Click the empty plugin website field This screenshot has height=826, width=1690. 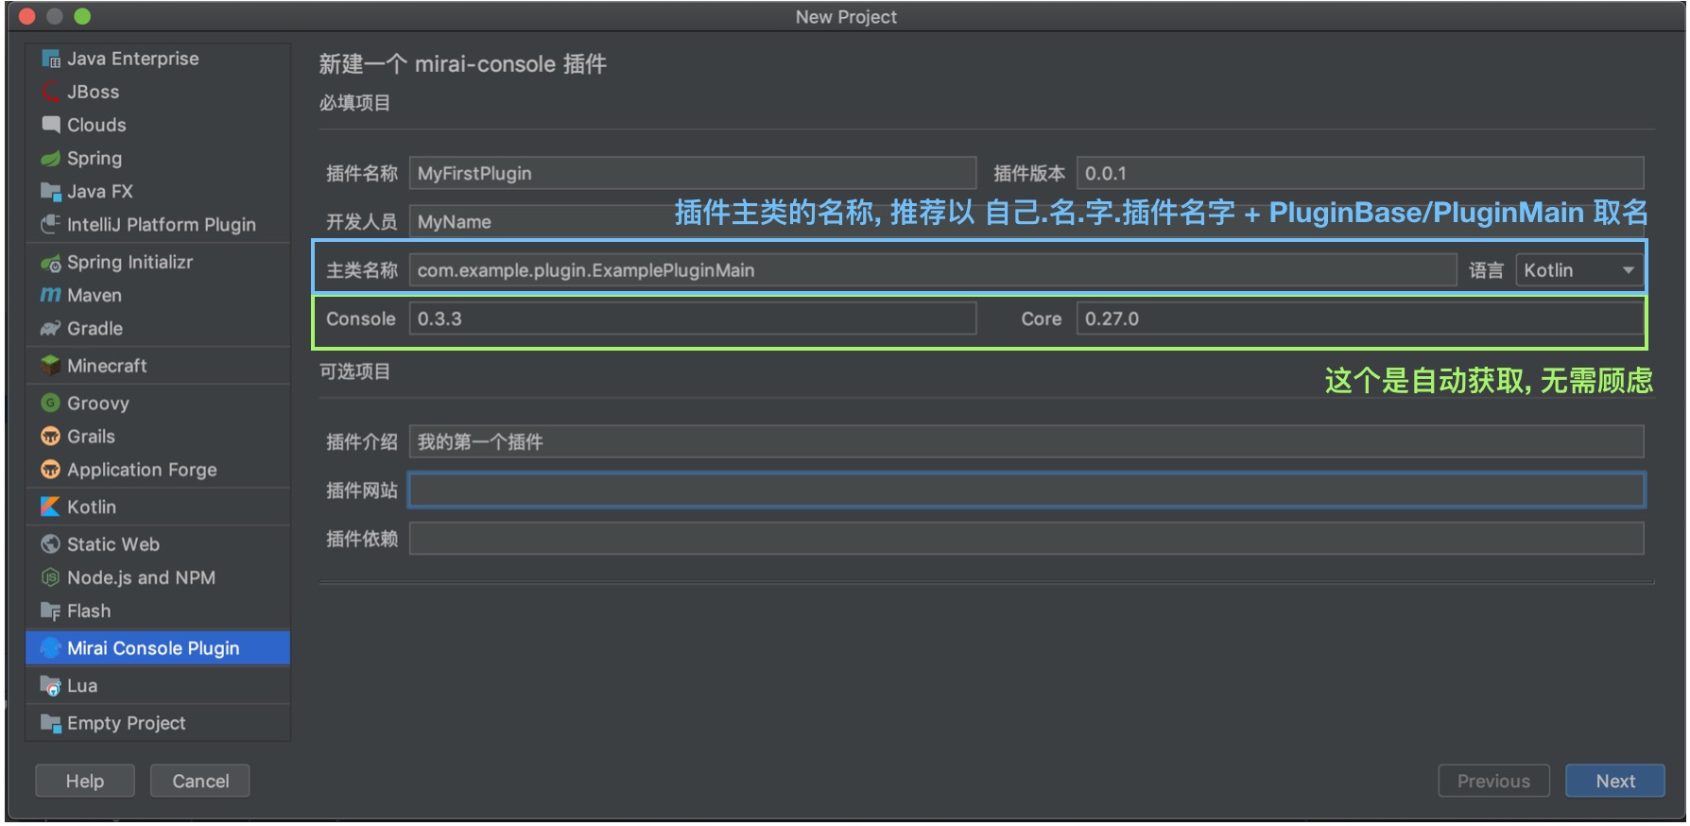point(1026,490)
